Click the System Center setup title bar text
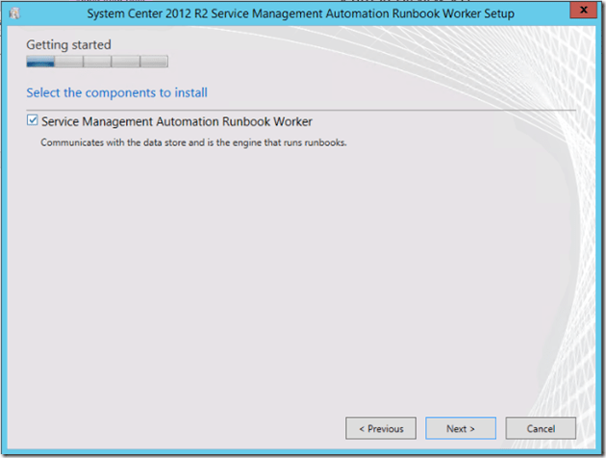Viewport: 606px width, 458px height. pos(300,13)
